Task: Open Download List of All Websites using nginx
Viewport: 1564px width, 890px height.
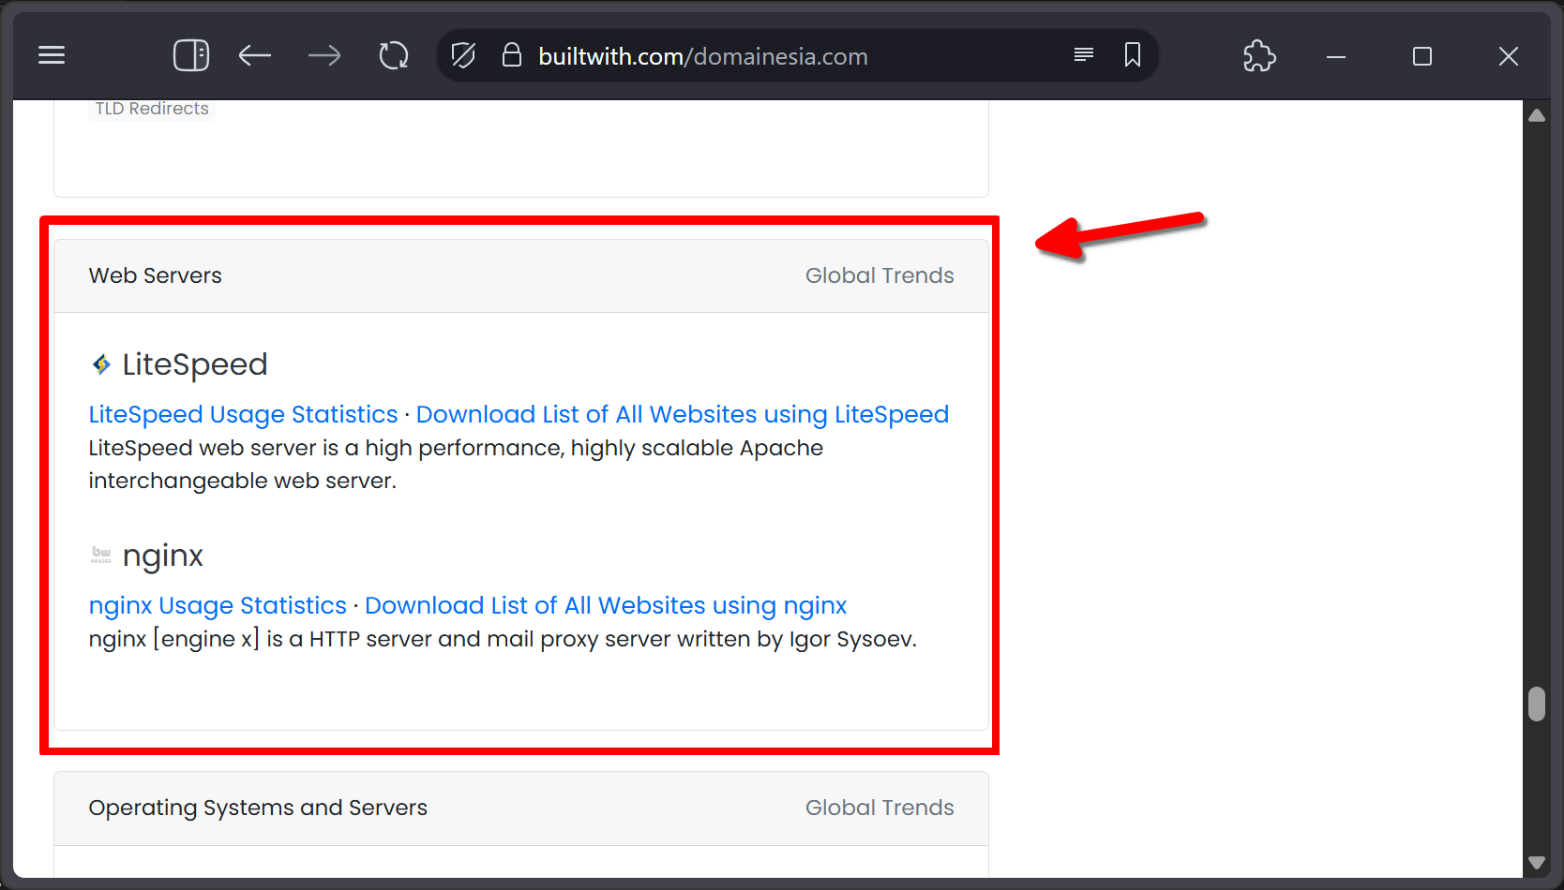Action: (x=606, y=605)
